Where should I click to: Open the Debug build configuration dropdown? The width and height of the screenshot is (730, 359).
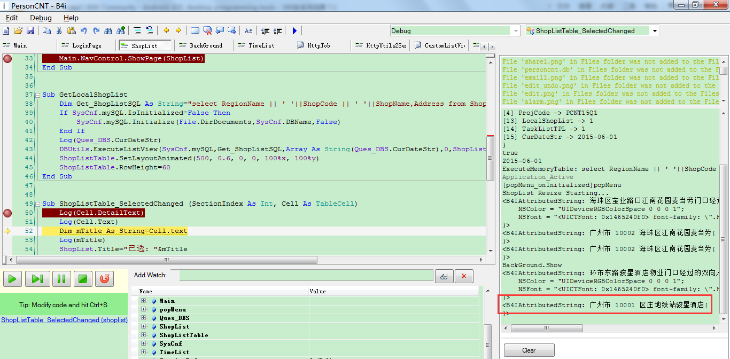tap(516, 31)
